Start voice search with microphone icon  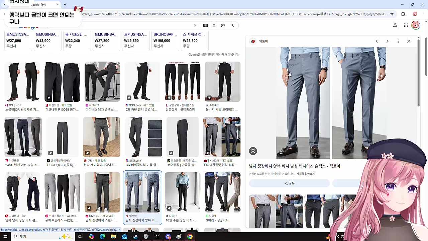(x=214, y=25)
